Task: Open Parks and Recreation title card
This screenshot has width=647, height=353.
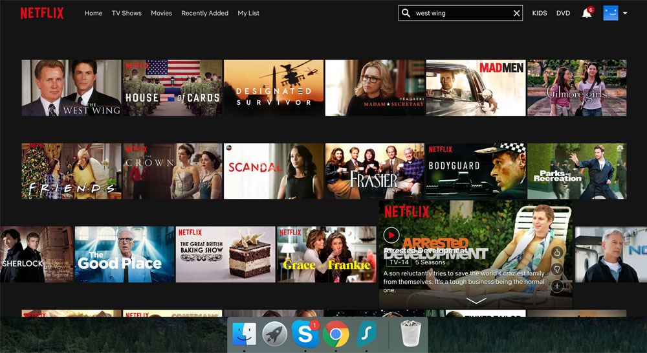Action: 577,172
